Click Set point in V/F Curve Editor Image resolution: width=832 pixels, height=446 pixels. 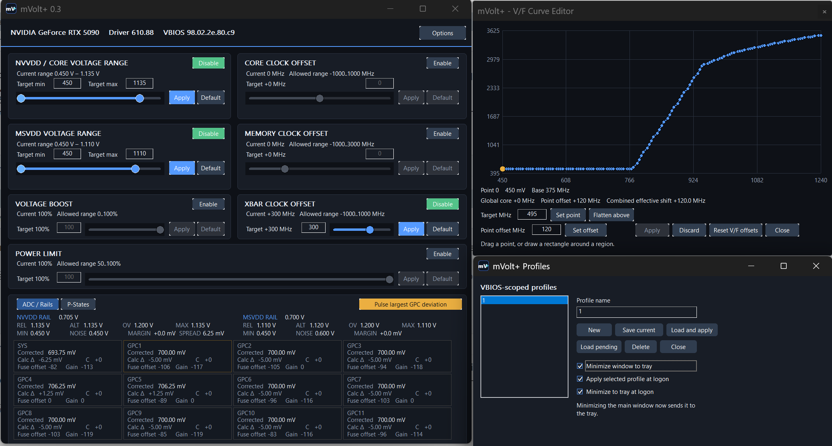click(x=568, y=215)
